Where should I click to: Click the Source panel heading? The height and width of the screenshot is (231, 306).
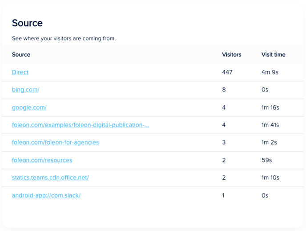27,23
